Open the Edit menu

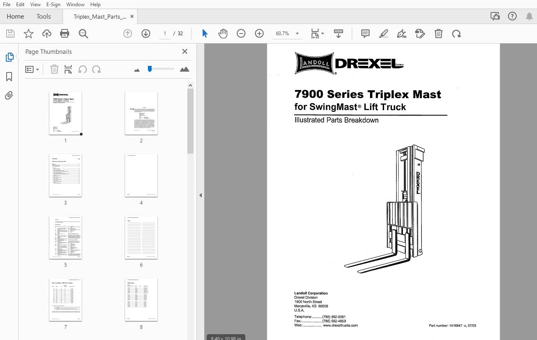point(20,5)
